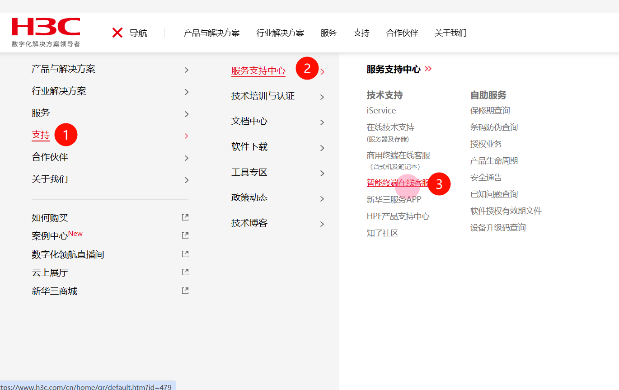Select 工具专区 in the middle panel
The image size is (619, 390).
click(x=249, y=172)
